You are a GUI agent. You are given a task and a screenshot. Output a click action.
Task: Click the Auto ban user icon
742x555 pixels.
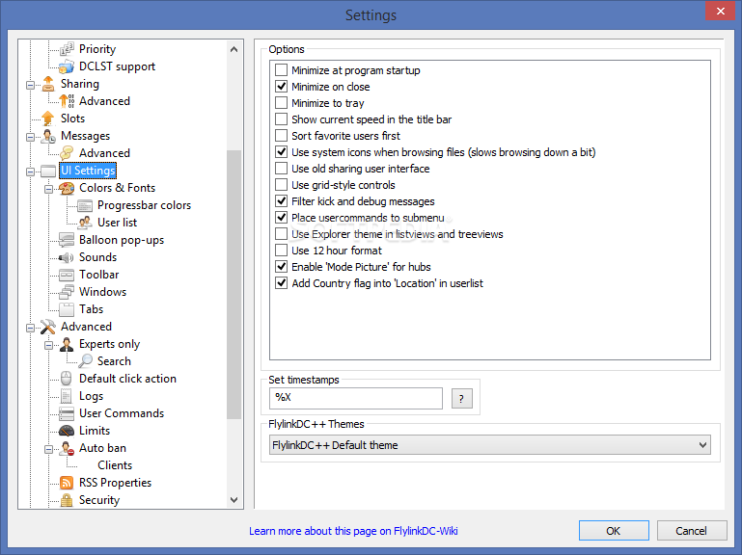pos(67,448)
